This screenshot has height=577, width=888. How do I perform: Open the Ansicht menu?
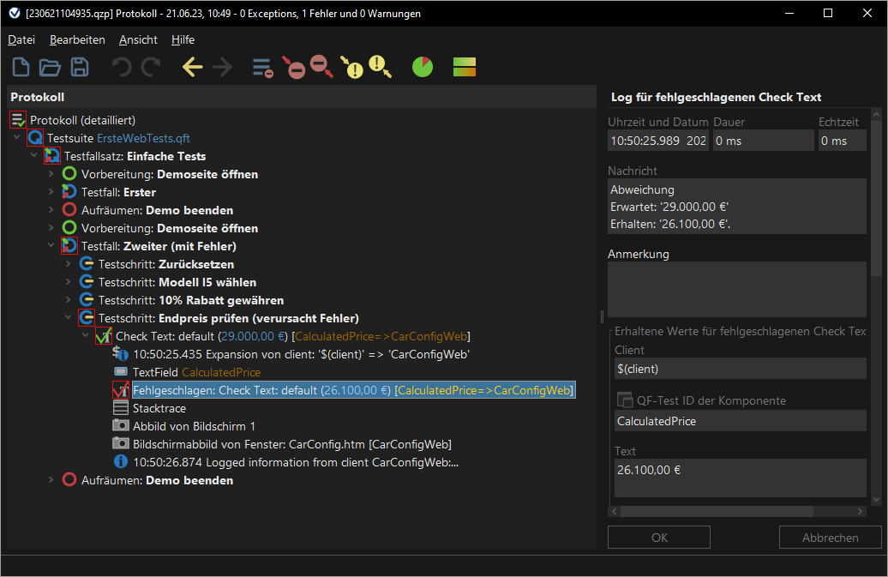coord(138,39)
